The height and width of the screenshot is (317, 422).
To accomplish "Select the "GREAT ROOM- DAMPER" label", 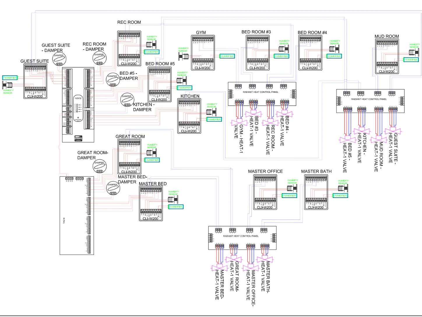I will coord(93,155).
